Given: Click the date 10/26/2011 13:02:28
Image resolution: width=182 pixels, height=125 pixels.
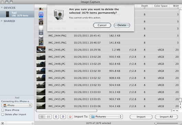Looking at the screenshot, I should click(87, 57).
